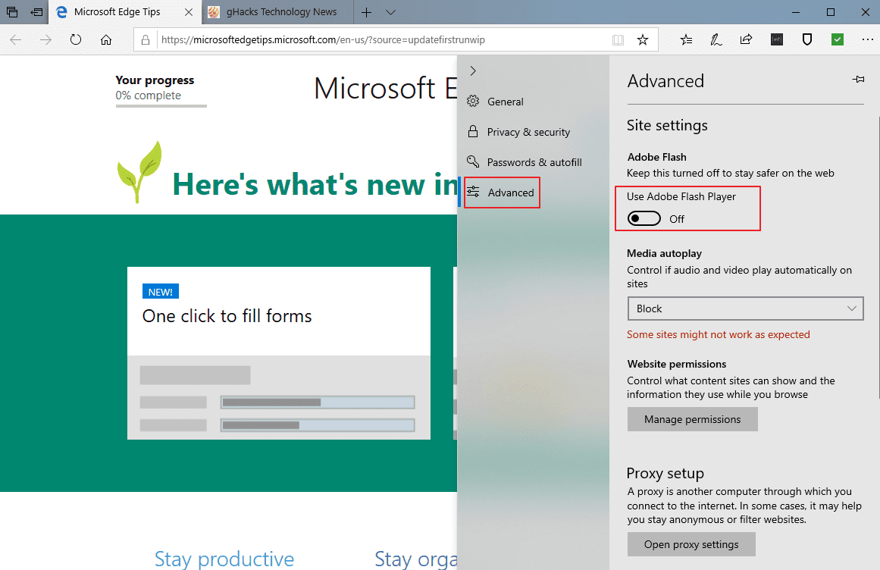This screenshot has height=570, width=880.
Task: Show tab previews chevron
Action: click(390, 12)
